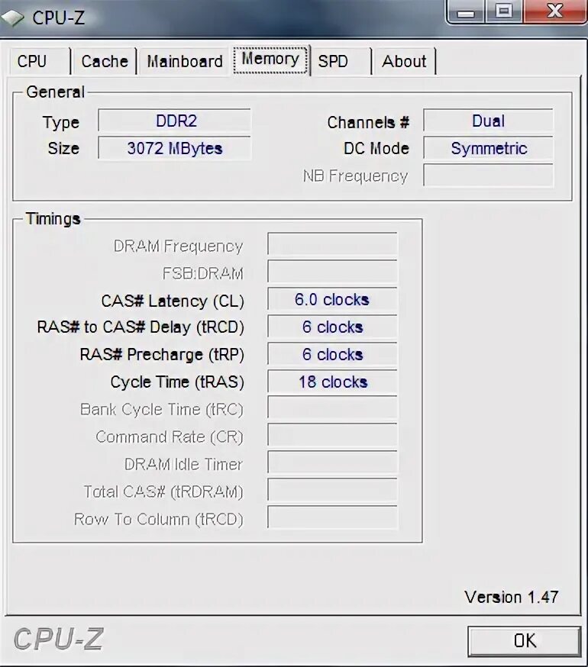Click the OK button

click(525, 640)
